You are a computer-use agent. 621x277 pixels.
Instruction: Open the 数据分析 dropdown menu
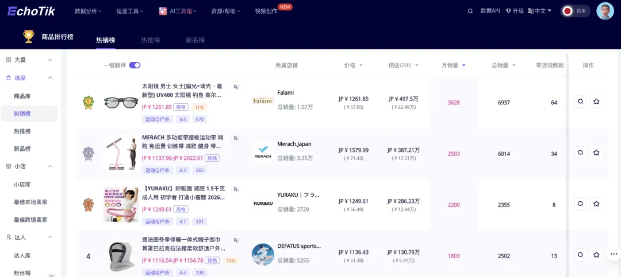click(x=88, y=11)
